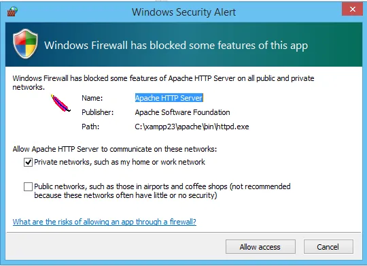Enable the Public networks checkbox
The width and height of the screenshot is (367, 266).
[28, 187]
